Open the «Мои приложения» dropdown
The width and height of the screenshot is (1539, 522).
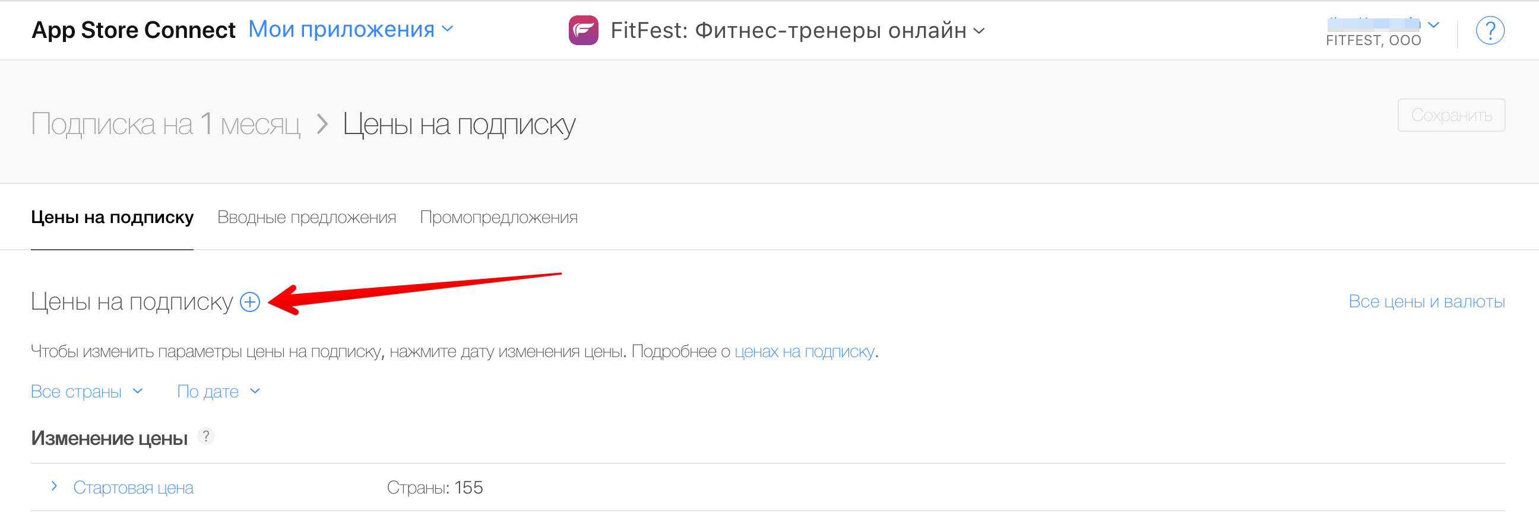tap(351, 29)
